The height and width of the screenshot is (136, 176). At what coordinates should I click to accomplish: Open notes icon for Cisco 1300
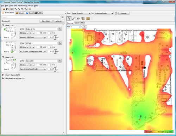pyautogui.click(x=60, y=61)
